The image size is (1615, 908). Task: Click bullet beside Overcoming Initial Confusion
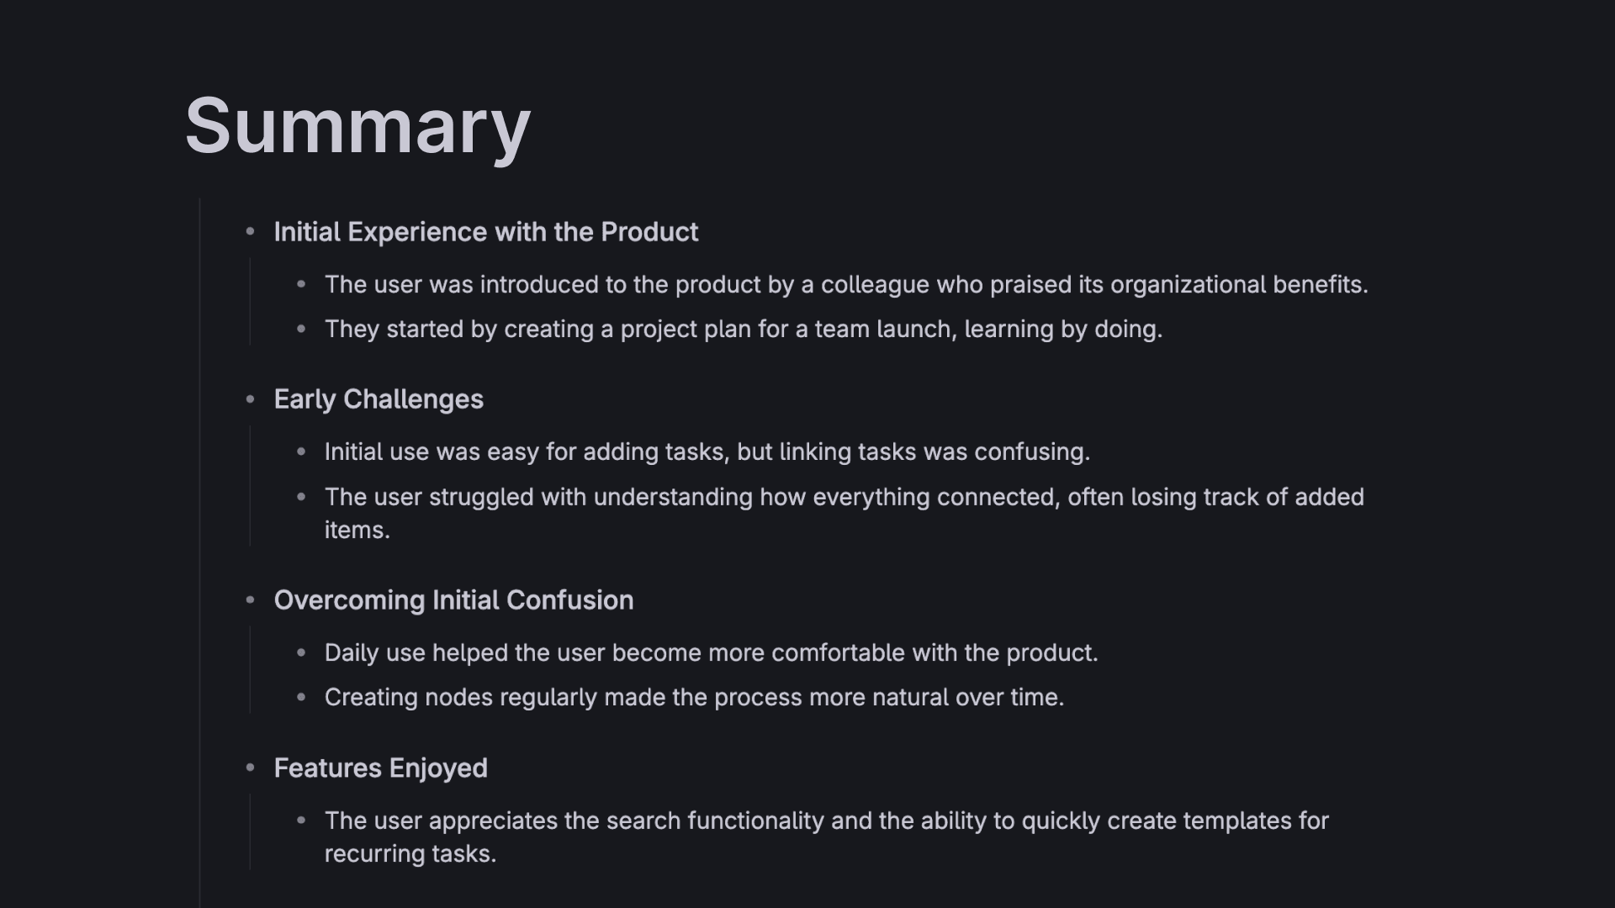click(x=250, y=599)
